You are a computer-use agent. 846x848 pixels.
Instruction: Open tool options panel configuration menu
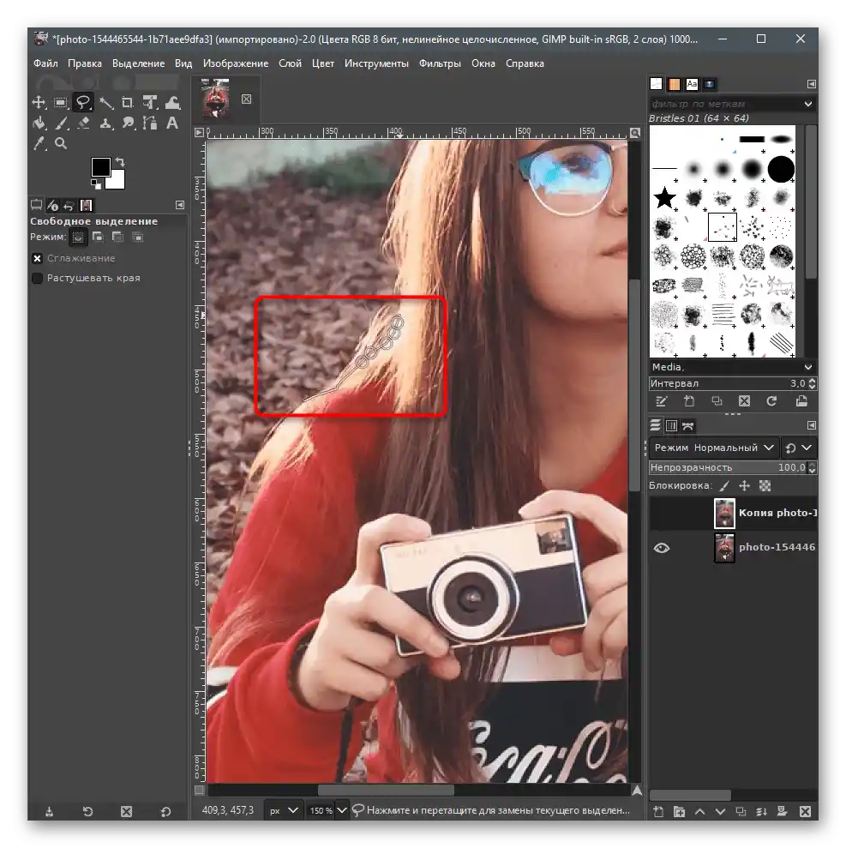coord(180,205)
